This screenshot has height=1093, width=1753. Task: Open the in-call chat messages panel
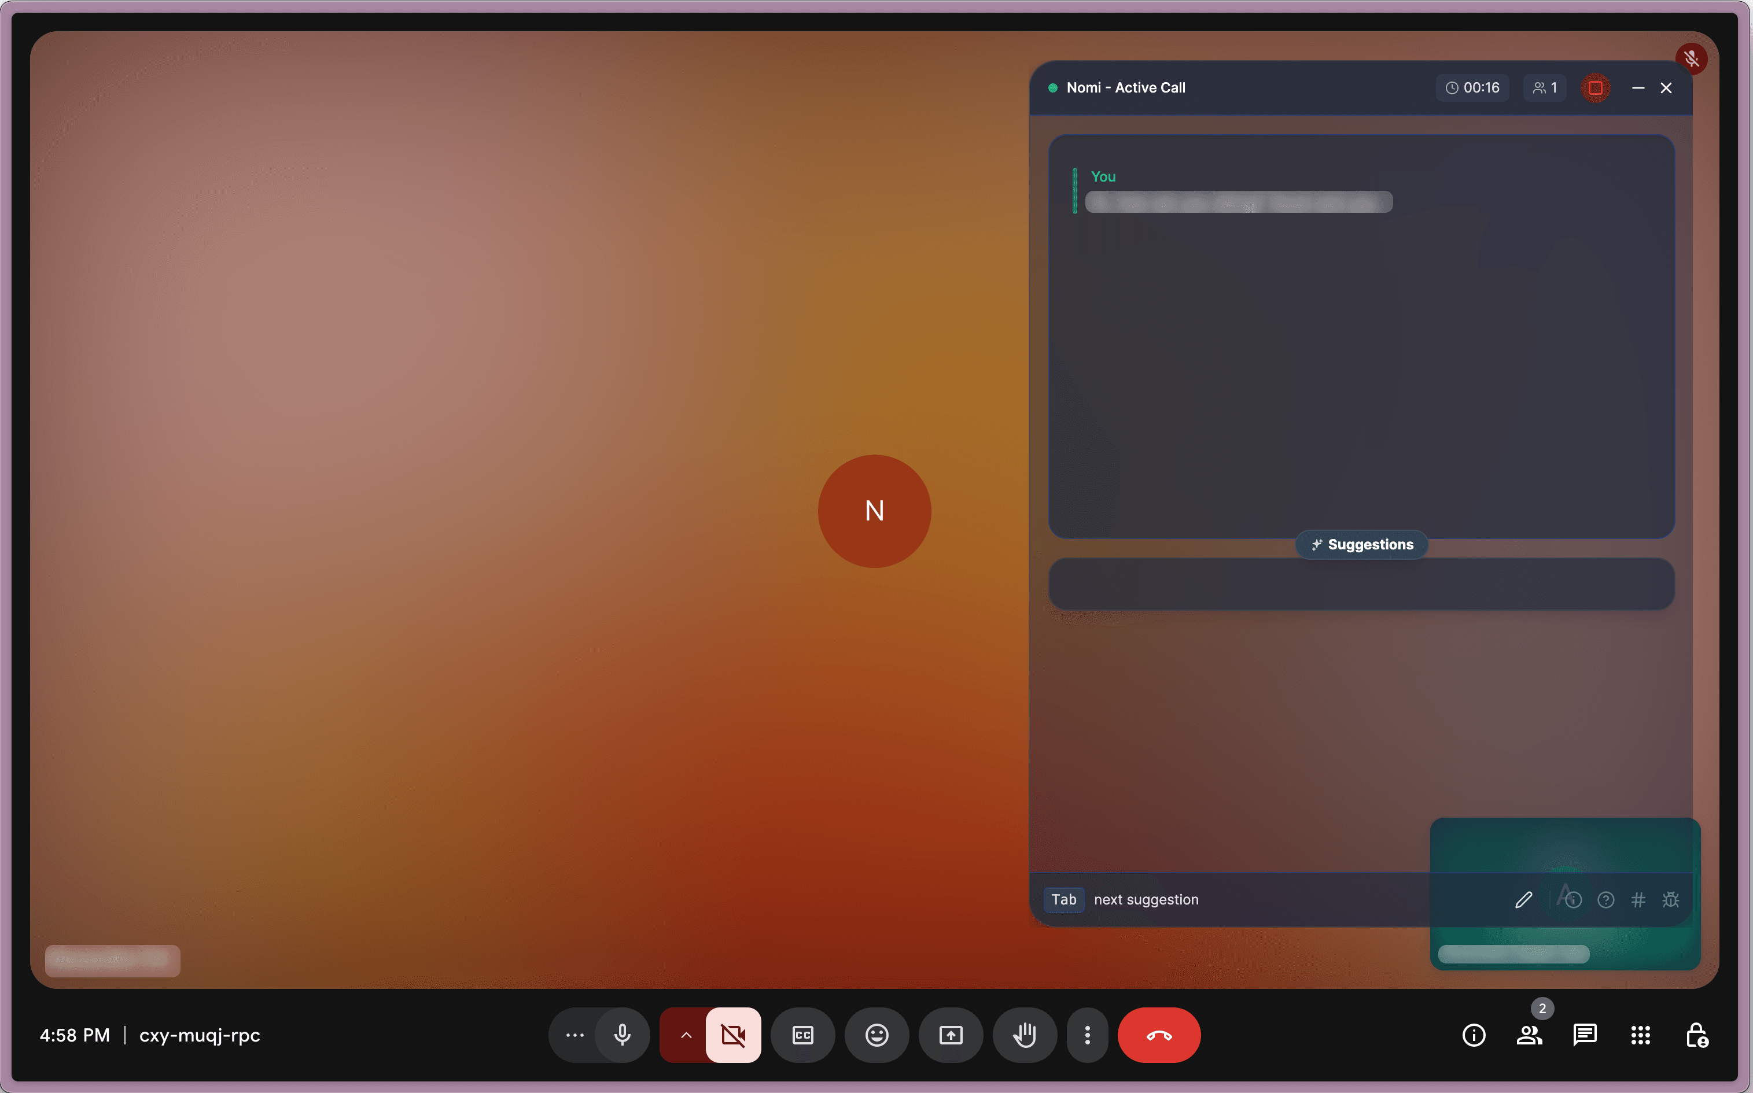1585,1035
